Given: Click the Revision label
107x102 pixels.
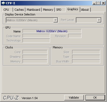Looking at the screenshot, I should 61,36.
